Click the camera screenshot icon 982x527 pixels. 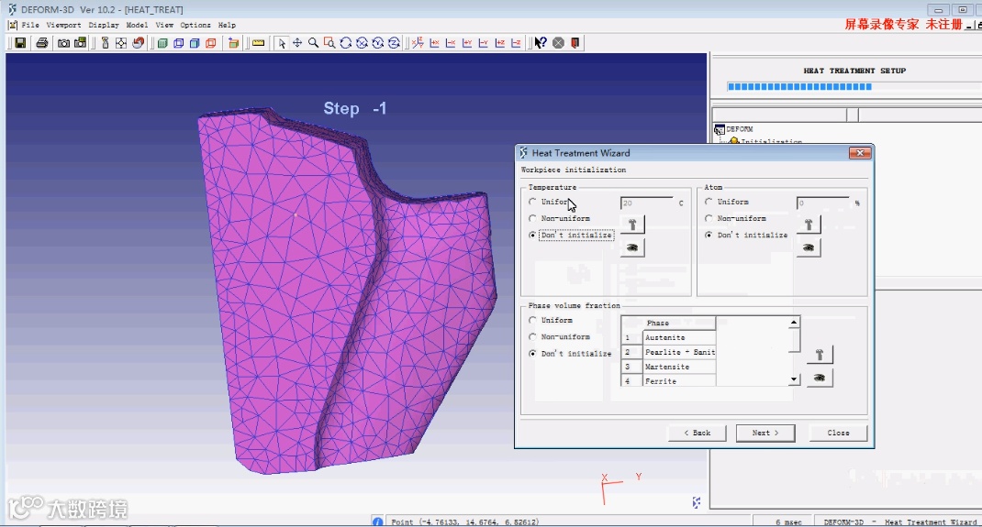click(64, 42)
